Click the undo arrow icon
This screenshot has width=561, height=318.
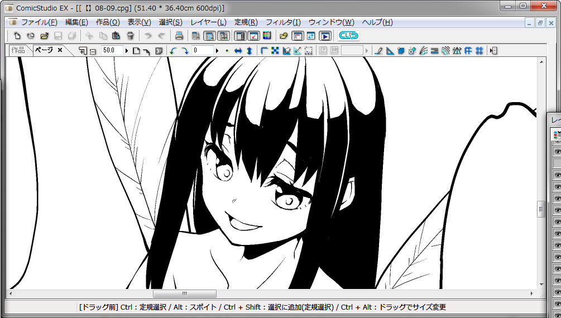[148, 36]
